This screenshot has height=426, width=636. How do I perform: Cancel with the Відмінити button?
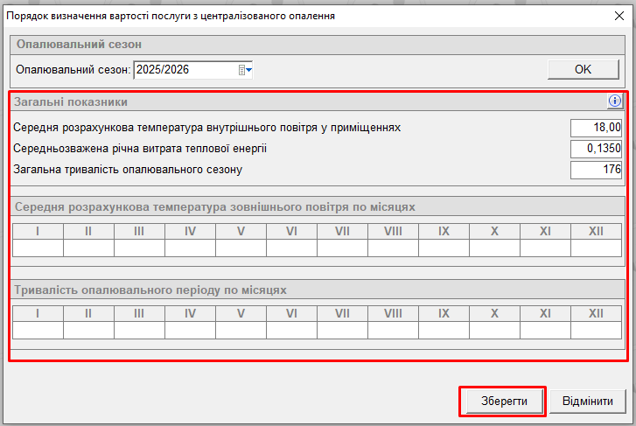pyautogui.click(x=587, y=402)
